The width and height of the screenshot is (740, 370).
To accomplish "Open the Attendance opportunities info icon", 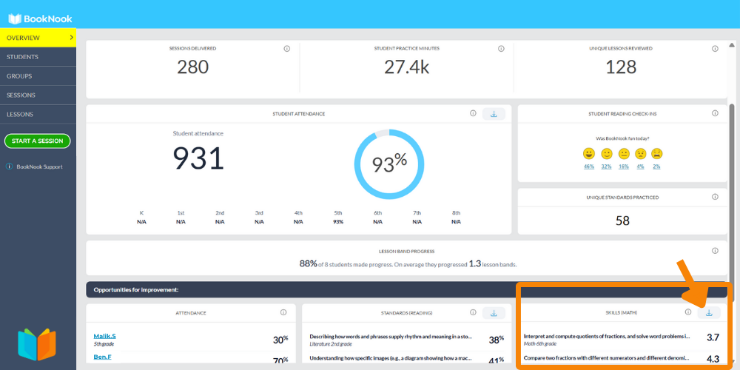I will click(283, 312).
